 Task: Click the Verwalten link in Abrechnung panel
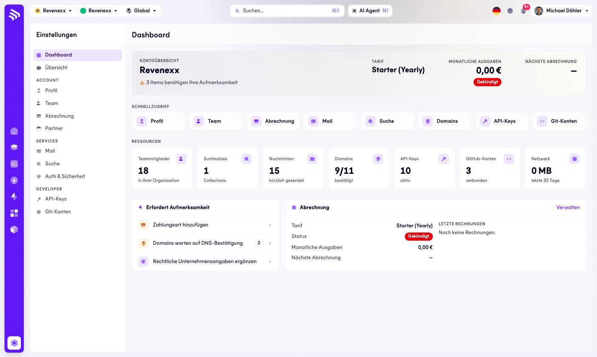568,207
